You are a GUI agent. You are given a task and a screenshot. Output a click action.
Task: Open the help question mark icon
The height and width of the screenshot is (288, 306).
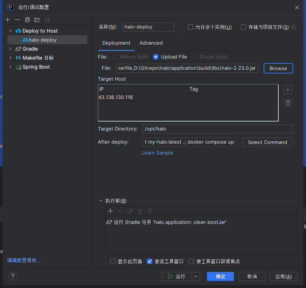point(13,276)
